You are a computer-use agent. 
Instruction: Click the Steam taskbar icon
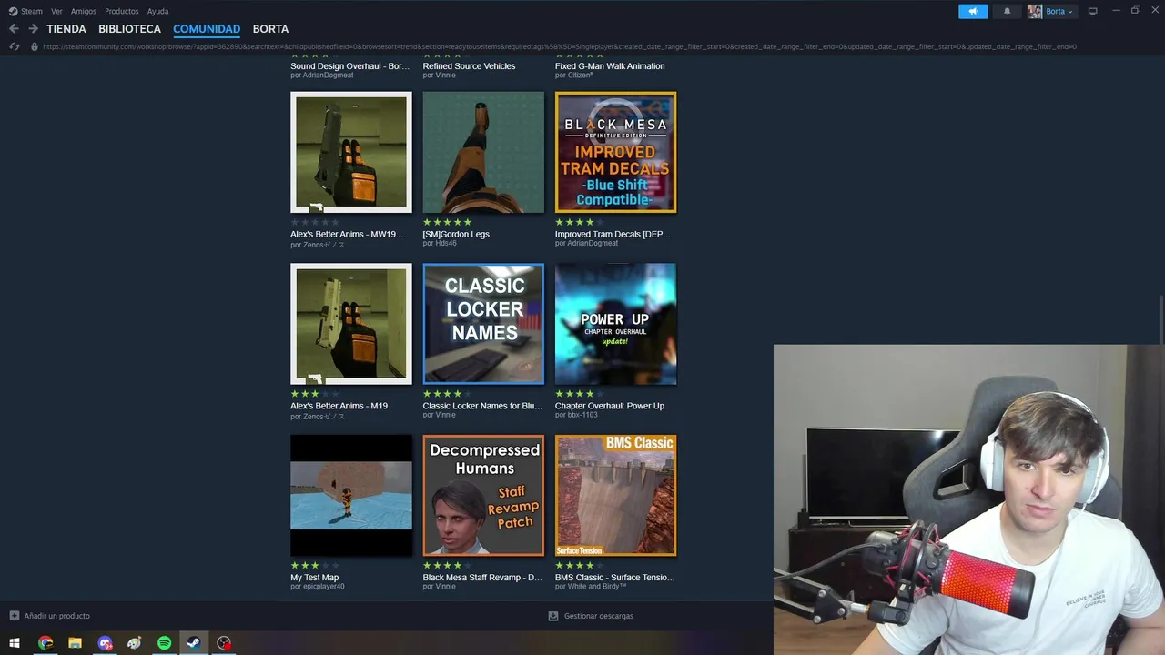pos(194,643)
